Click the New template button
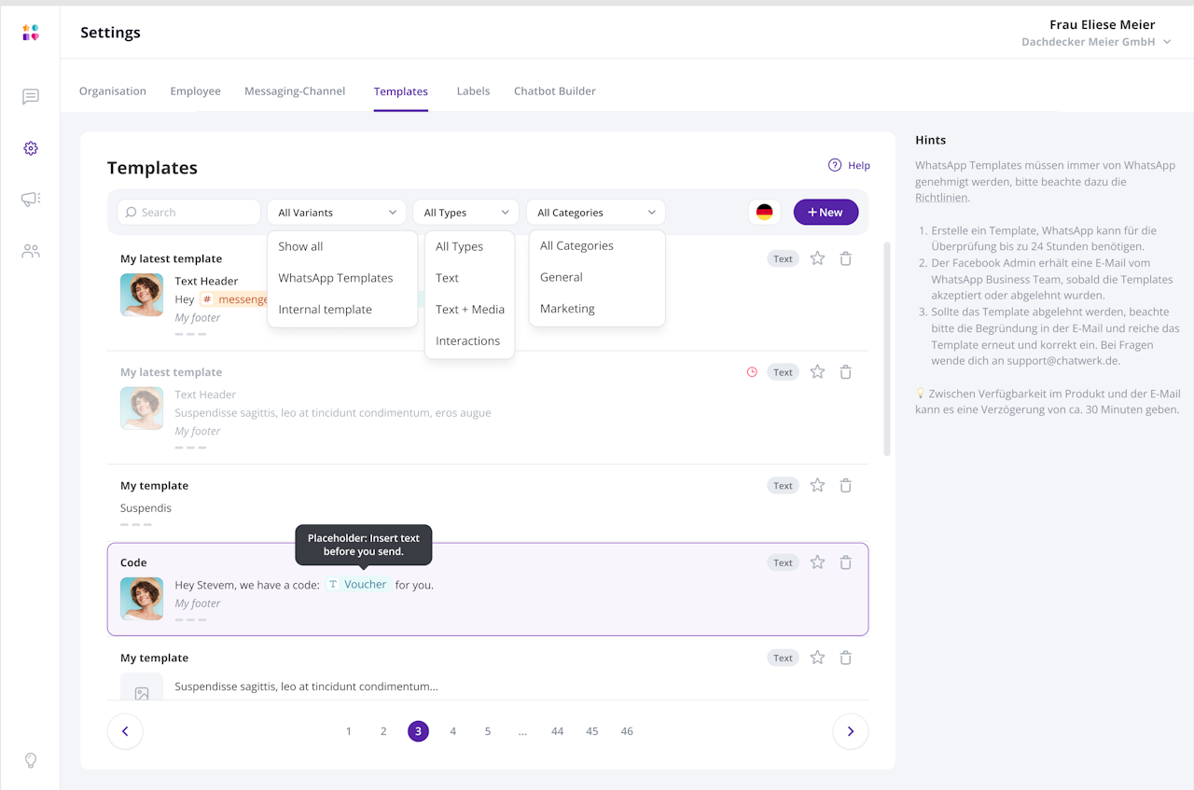 [x=826, y=213]
